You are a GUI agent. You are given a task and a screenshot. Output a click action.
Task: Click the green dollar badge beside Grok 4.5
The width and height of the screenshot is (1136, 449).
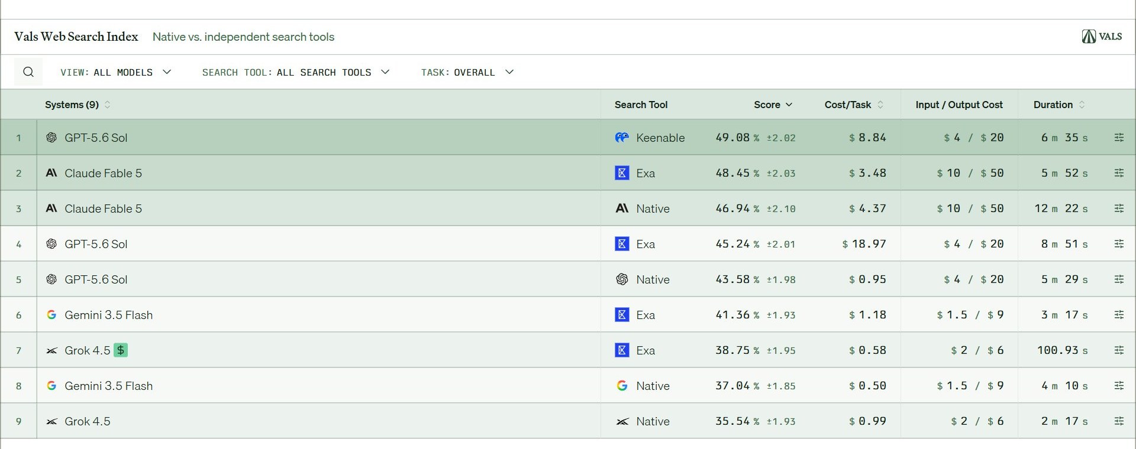[x=121, y=350]
